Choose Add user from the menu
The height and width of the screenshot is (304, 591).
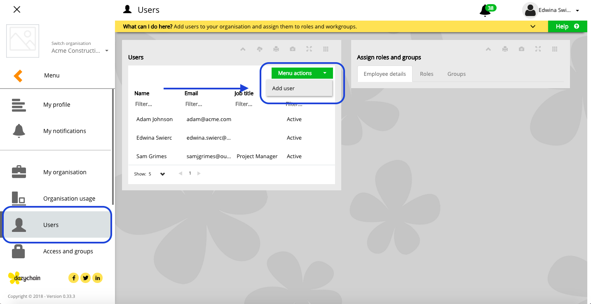[x=299, y=88]
